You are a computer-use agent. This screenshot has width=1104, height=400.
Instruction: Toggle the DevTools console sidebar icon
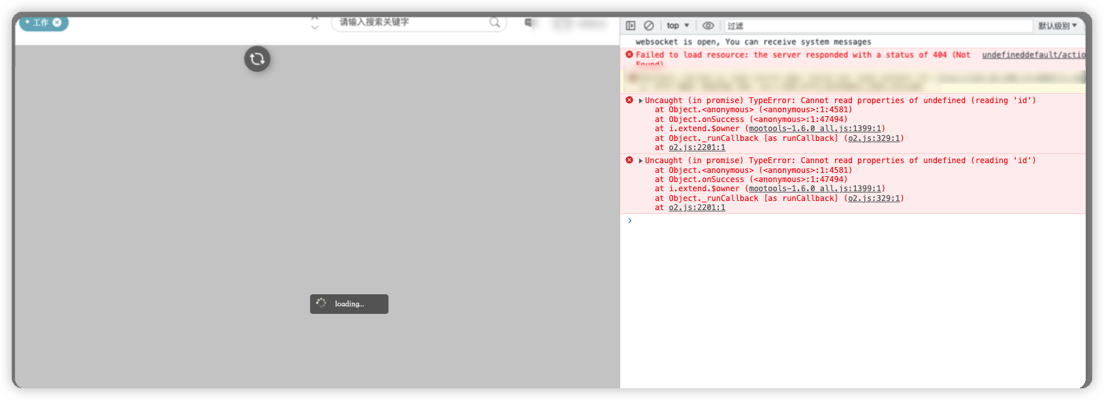(x=631, y=25)
